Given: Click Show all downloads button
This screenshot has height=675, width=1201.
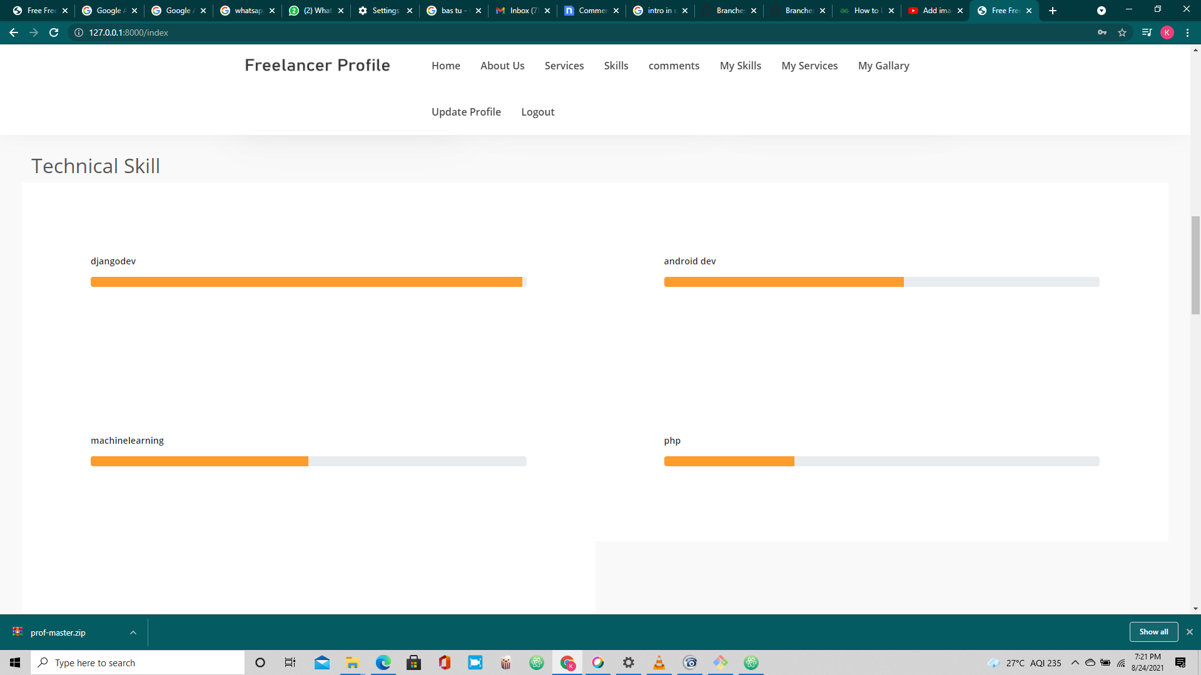Looking at the screenshot, I should coord(1153,632).
